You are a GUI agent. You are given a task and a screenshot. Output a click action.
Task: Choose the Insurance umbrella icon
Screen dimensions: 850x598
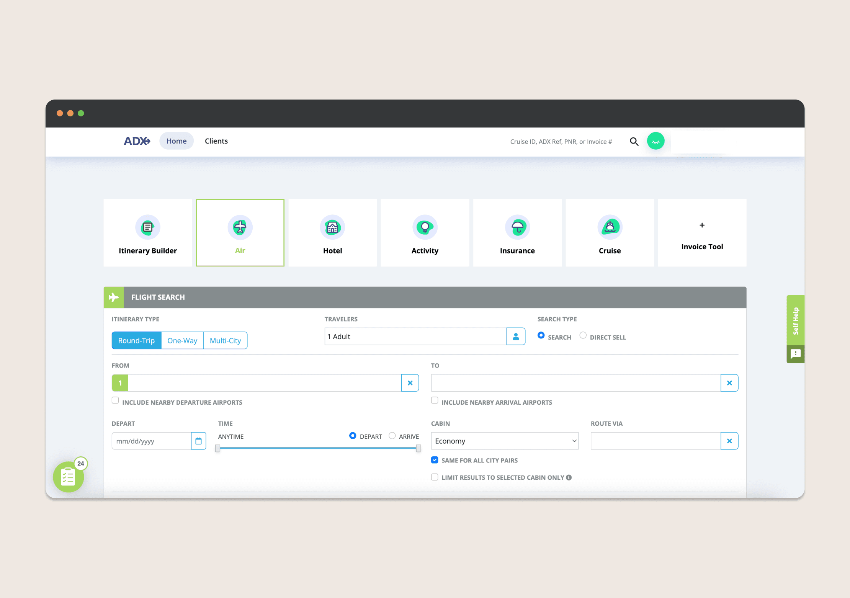point(517,227)
